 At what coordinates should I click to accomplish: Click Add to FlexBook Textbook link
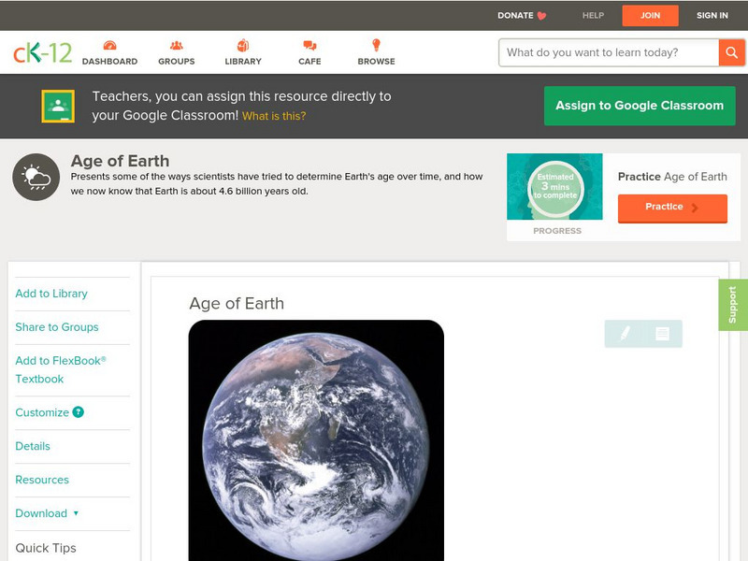(x=61, y=369)
